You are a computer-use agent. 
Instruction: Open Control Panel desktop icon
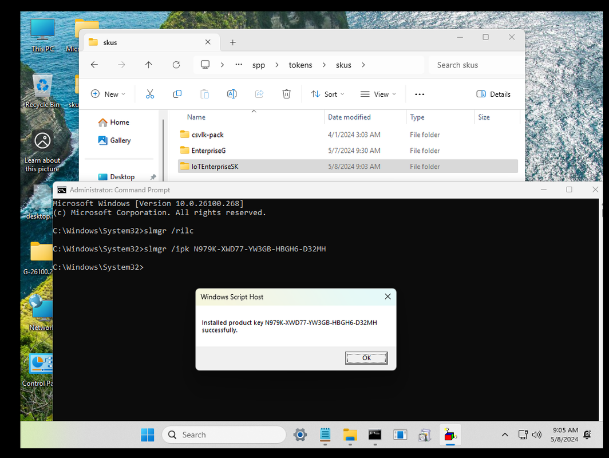coord(38,370)
